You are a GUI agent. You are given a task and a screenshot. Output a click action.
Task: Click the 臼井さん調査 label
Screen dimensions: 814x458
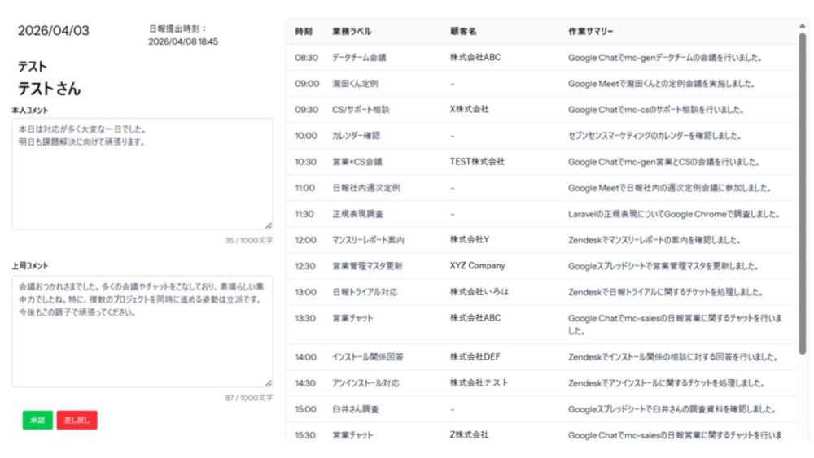pyautogui.click(x=356, y=409)
